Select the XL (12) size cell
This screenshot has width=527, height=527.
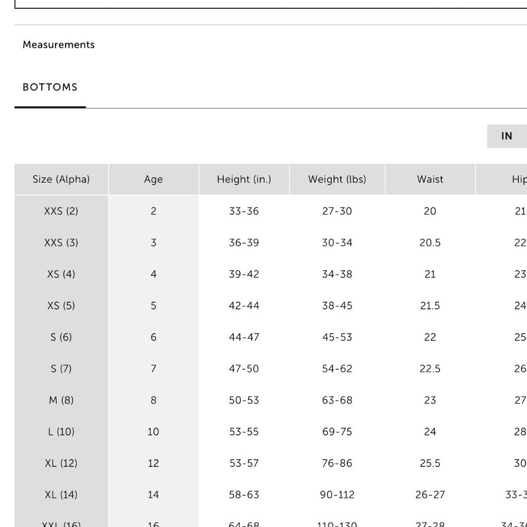(62, 463)
